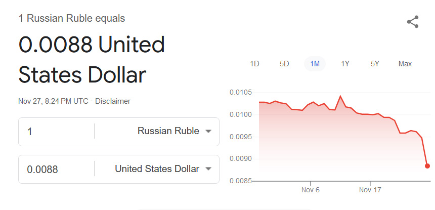Click the '1 Russian Ruble equals' text
435x210 pixels.
[x=72, y=19]
